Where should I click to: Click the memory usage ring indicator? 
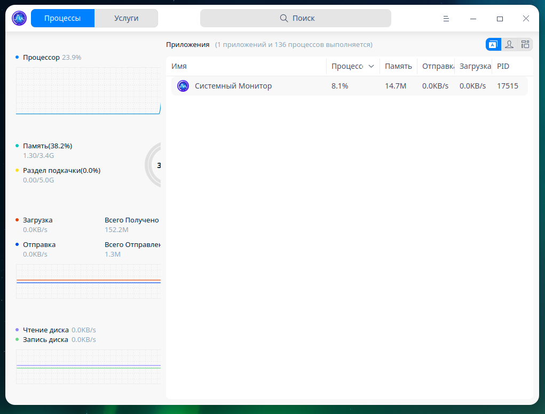[x=154, y=165]
